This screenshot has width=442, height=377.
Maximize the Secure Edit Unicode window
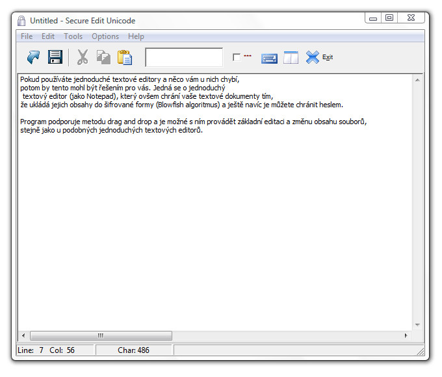coord(389,18)
